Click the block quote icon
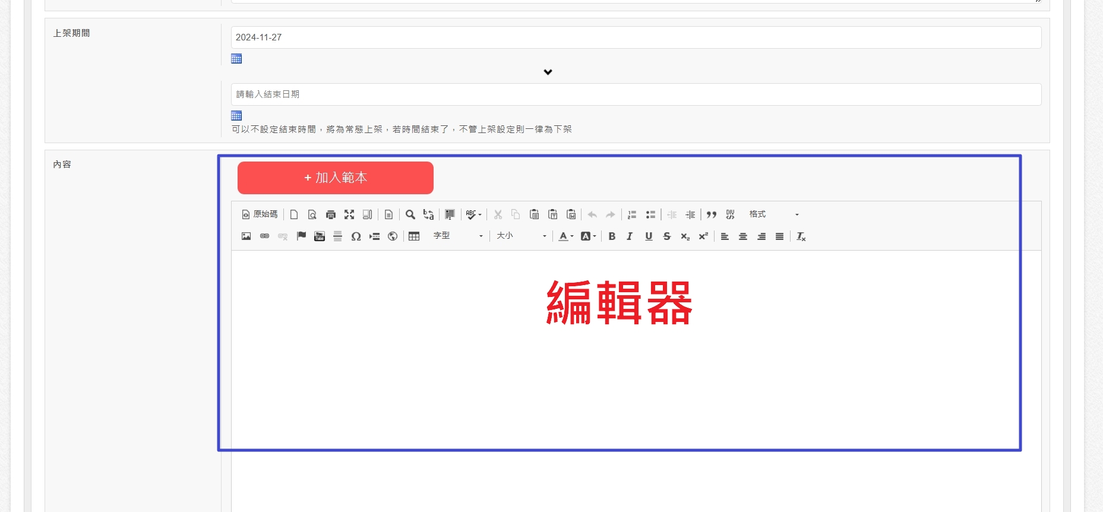 click(712, 214)
